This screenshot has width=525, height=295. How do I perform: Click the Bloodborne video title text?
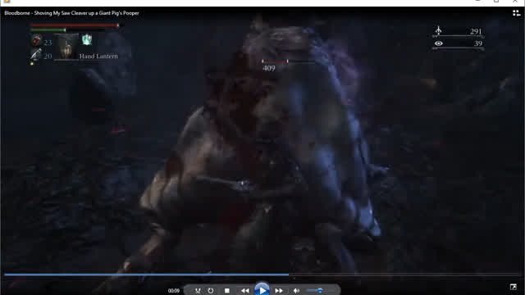pyautogui.click(x=71, y=13)
